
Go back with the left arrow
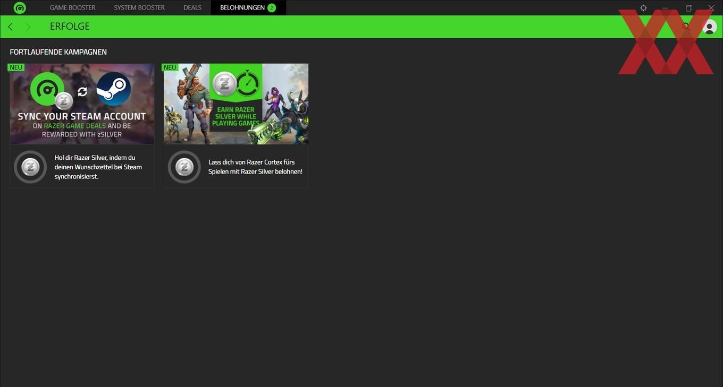(11, 27)
